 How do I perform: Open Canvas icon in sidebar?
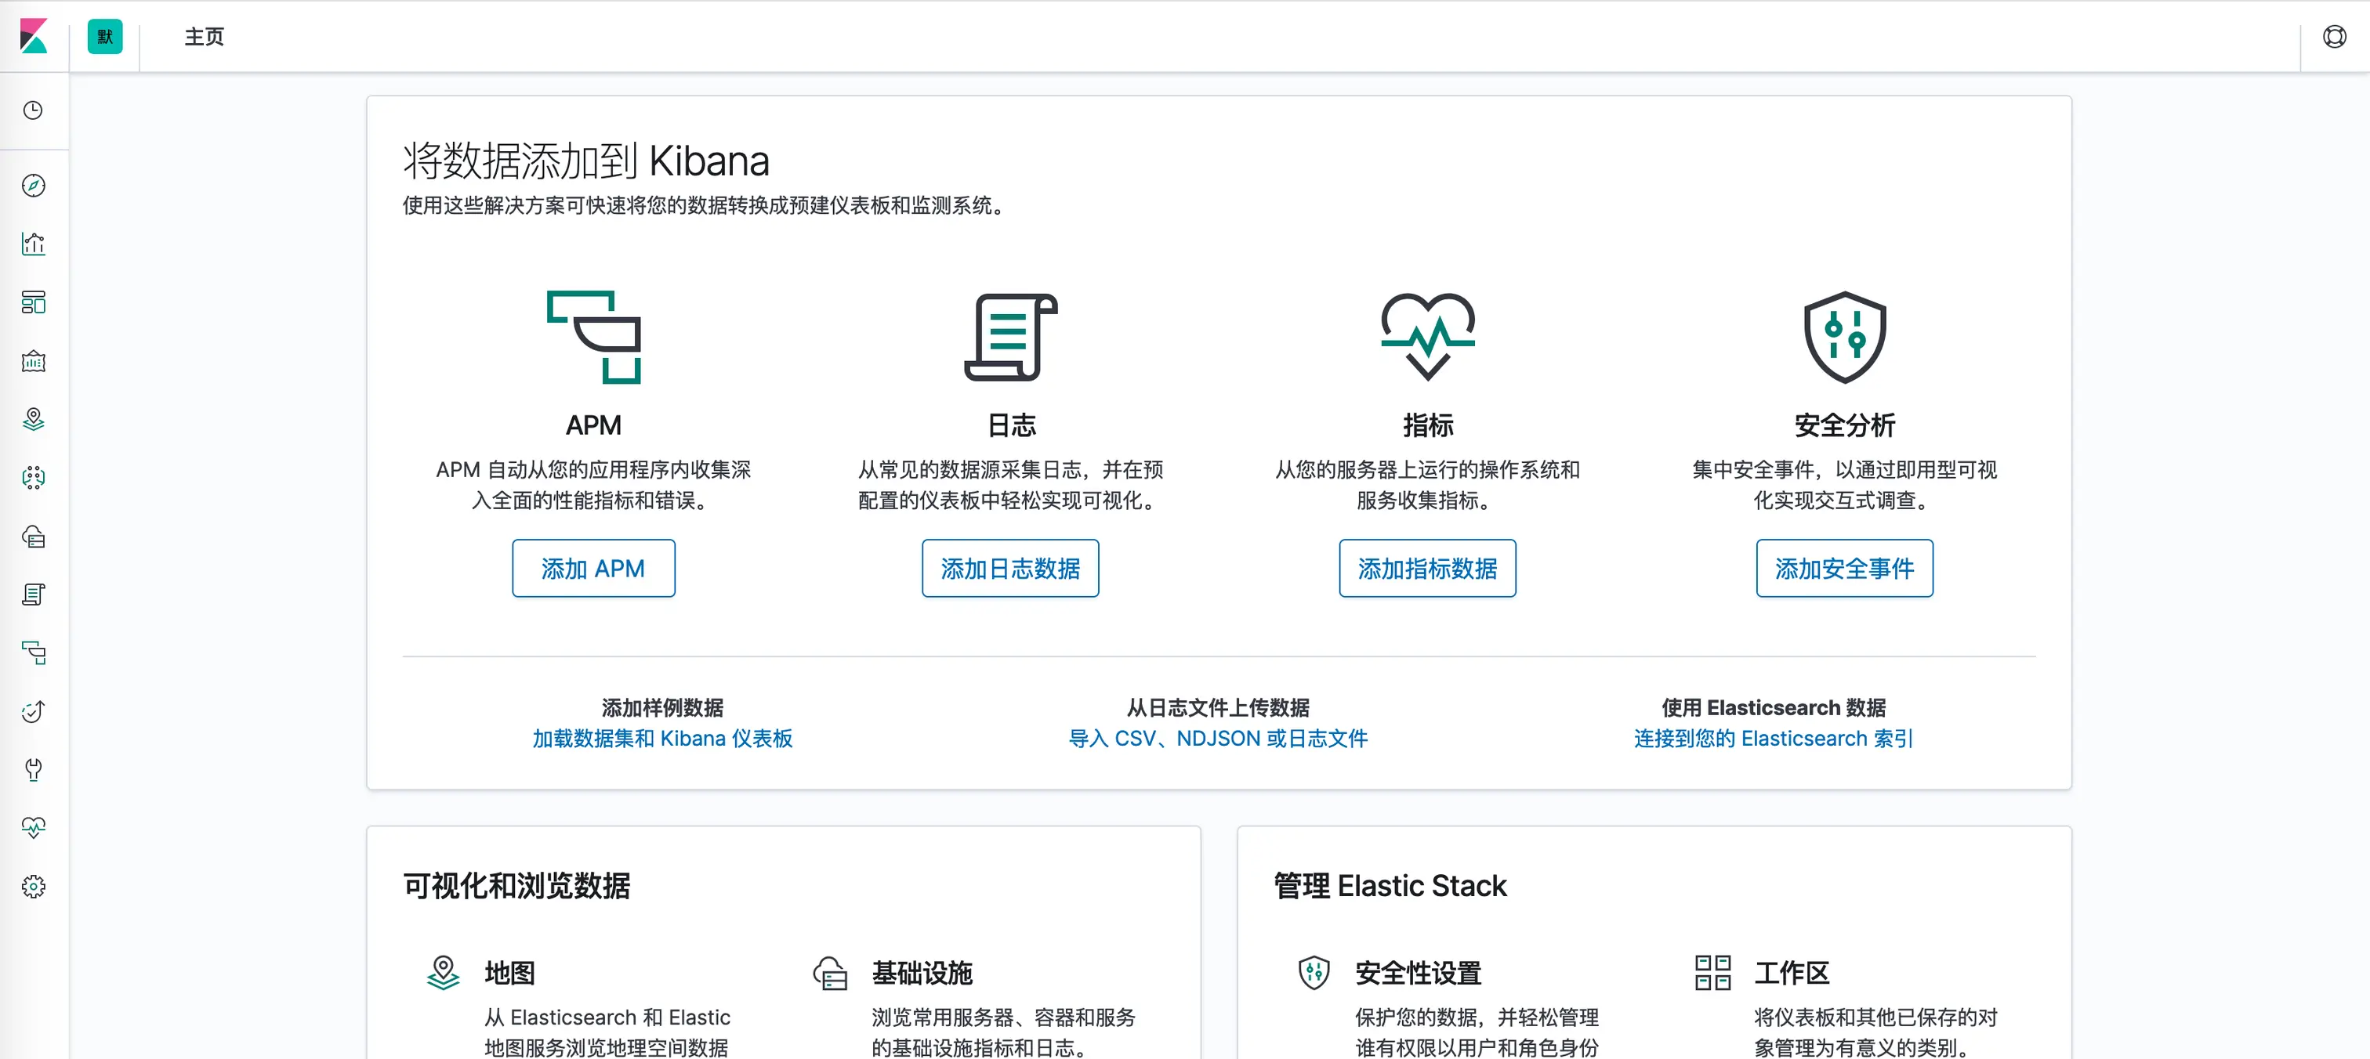33,361
